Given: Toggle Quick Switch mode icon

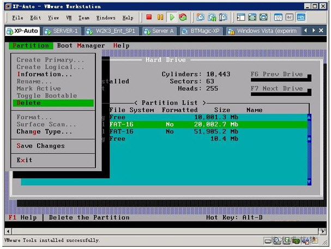Looking at the screenshot, I should (263, 17).
